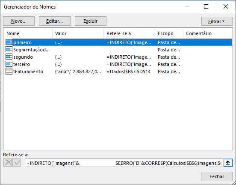Image resolution: width=236 pixels, height=185 pixels.
Task: Click the primeiro defined-name icon
Action: point(9,42)
